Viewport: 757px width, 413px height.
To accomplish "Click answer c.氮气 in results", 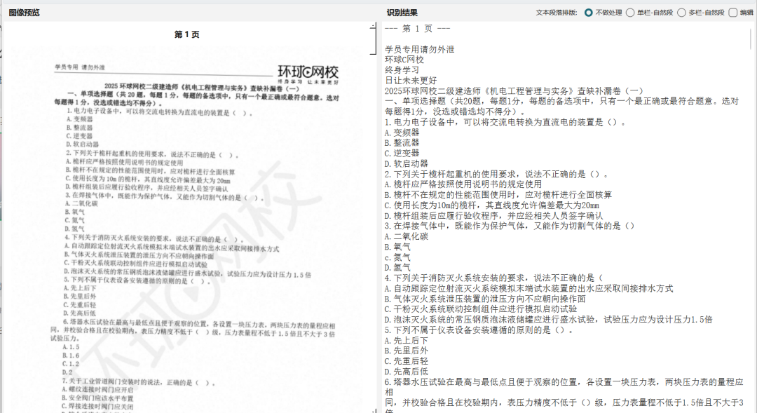I will point(398,257).
